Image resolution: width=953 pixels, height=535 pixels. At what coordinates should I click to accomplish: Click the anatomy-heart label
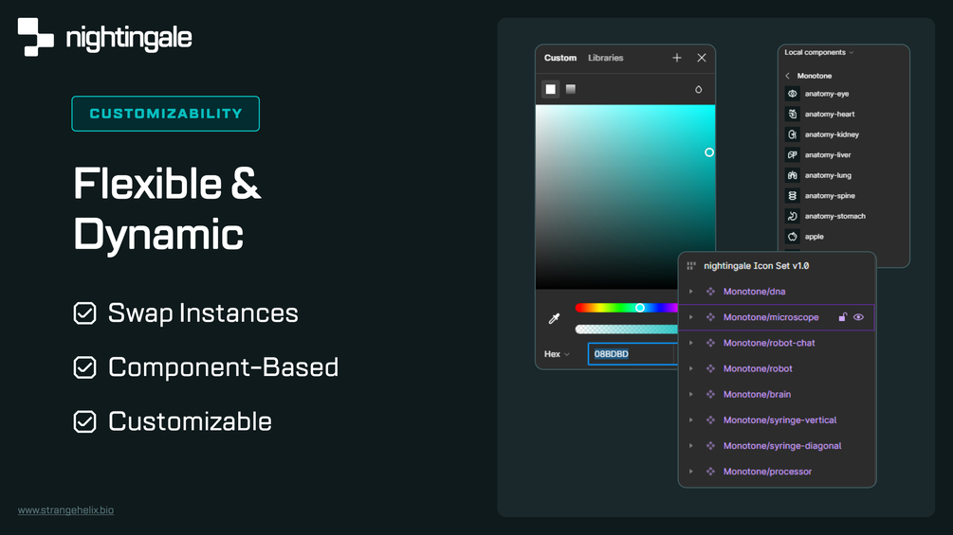point(830,114)
